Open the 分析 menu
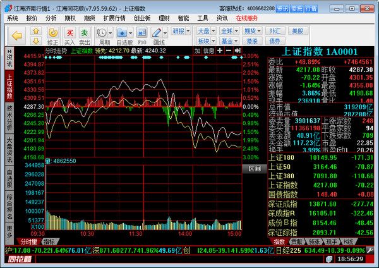Screen dimensions: 379x268 click(x=51, y=18)
